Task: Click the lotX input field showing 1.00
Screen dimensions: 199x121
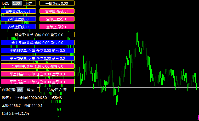Action: 17,3
